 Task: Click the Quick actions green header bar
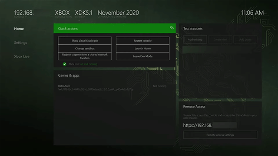115,28
